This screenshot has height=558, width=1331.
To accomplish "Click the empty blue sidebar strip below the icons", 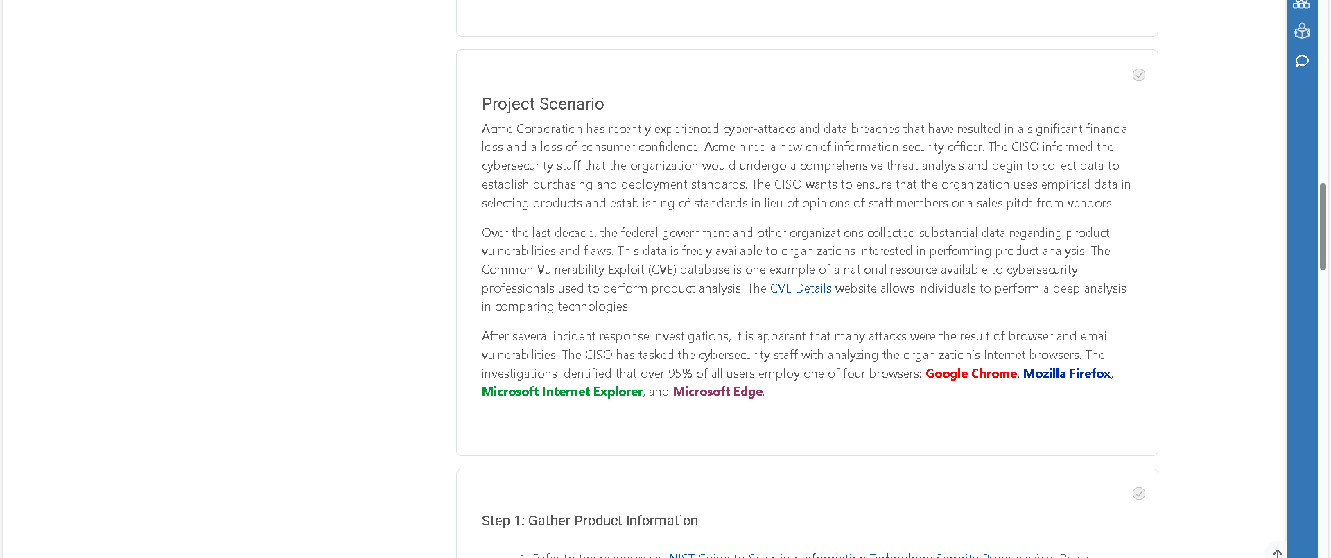I will [1302, 312].
